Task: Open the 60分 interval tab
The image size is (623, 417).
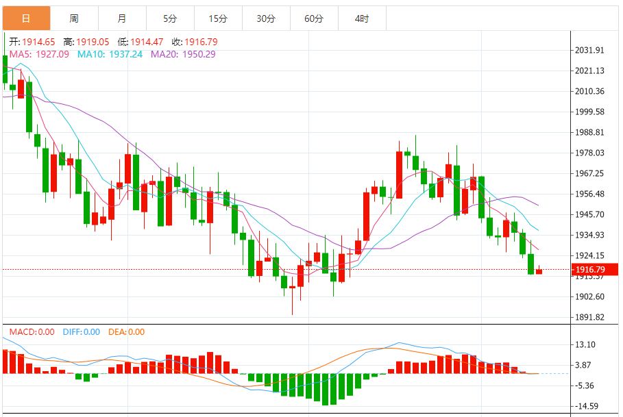Action: [315, 18]
